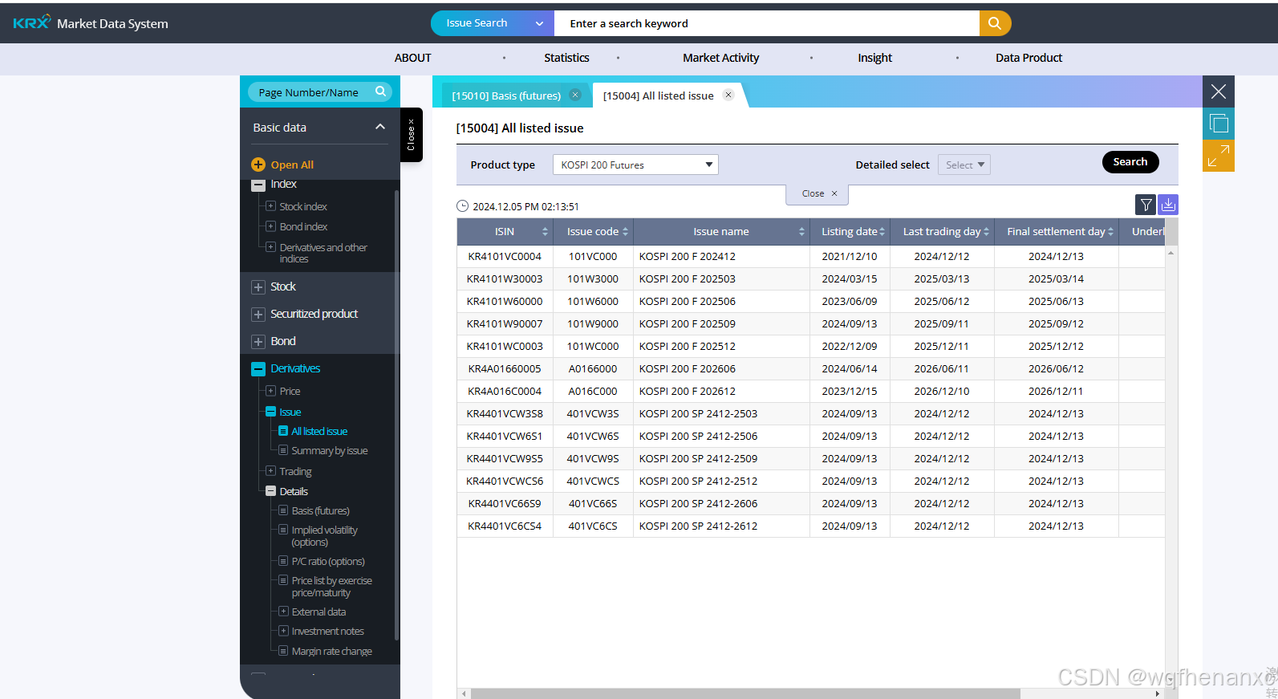Open Basis (futures) tree item
Viewport: 1278px width, 699px height.
(x=321, y=511)
